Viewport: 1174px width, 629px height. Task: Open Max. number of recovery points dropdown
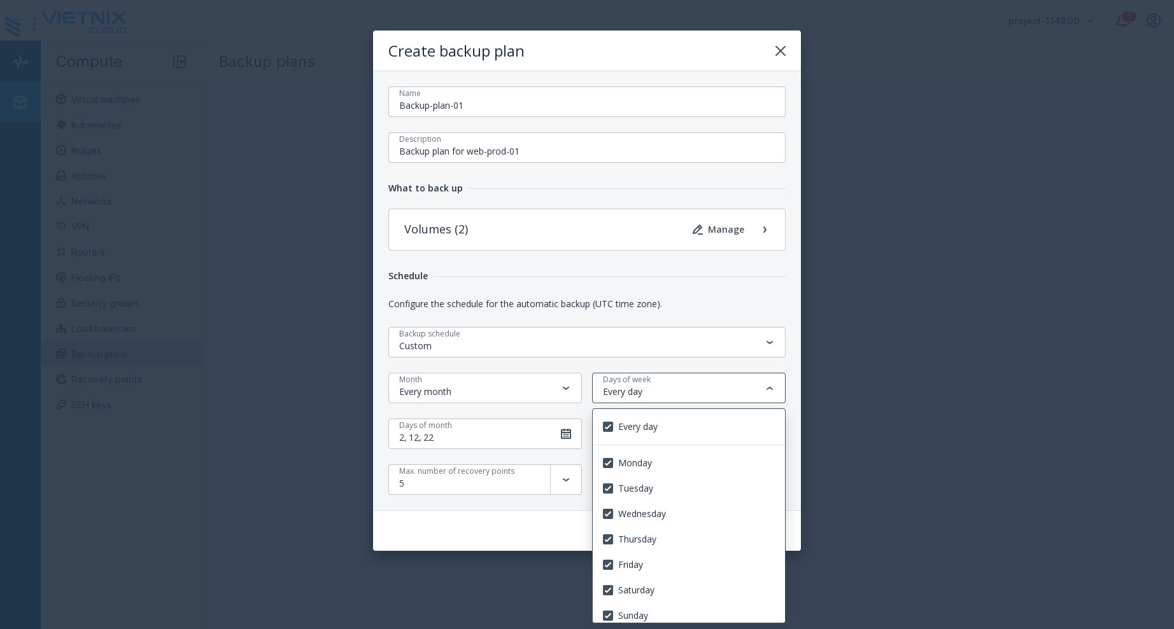pyautogui.click(x=565, y=480)
